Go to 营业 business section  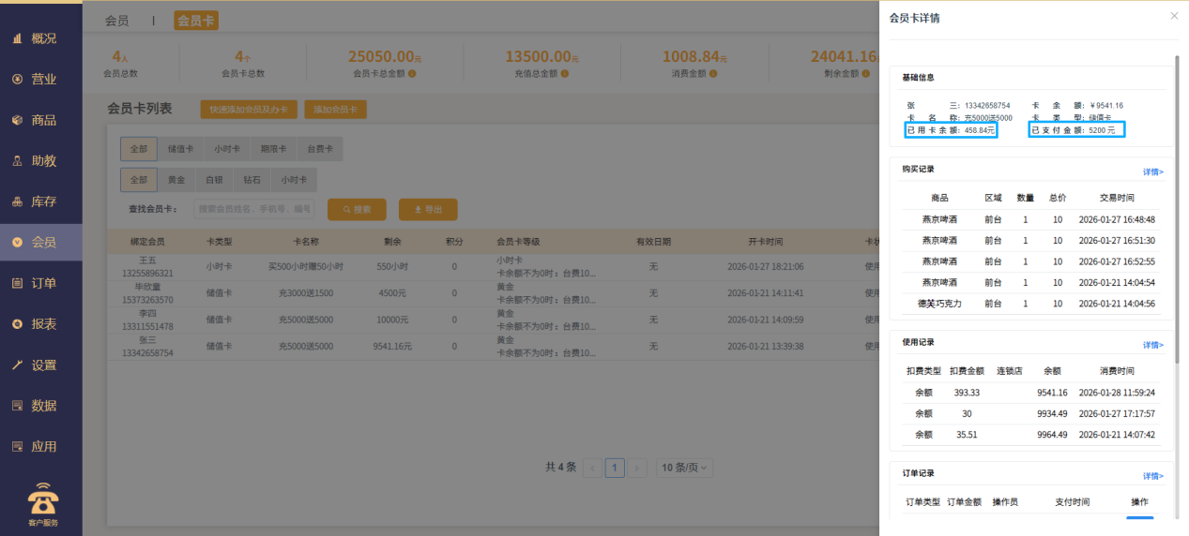[x=42, y=80]
